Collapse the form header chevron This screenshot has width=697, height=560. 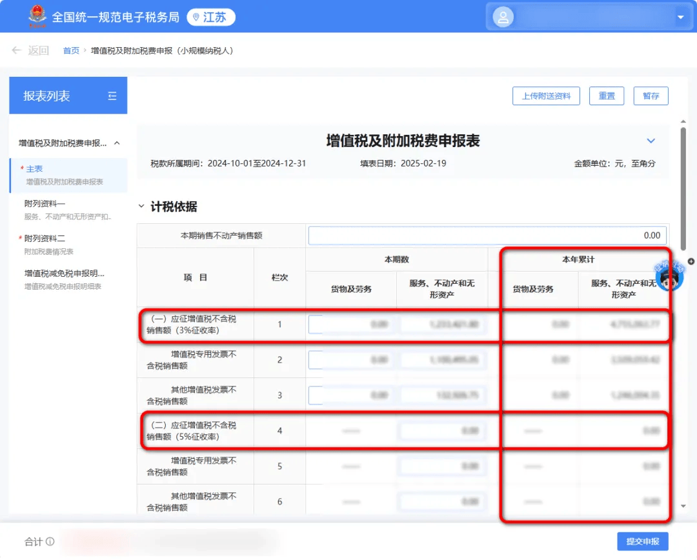(x=651, y=141)
